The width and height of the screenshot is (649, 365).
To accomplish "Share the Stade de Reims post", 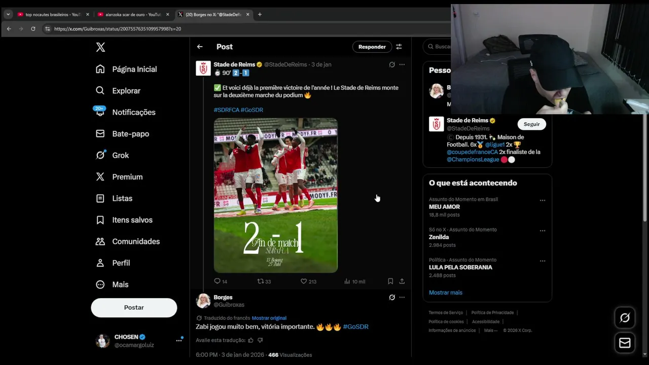I will [x=402, y=281].
